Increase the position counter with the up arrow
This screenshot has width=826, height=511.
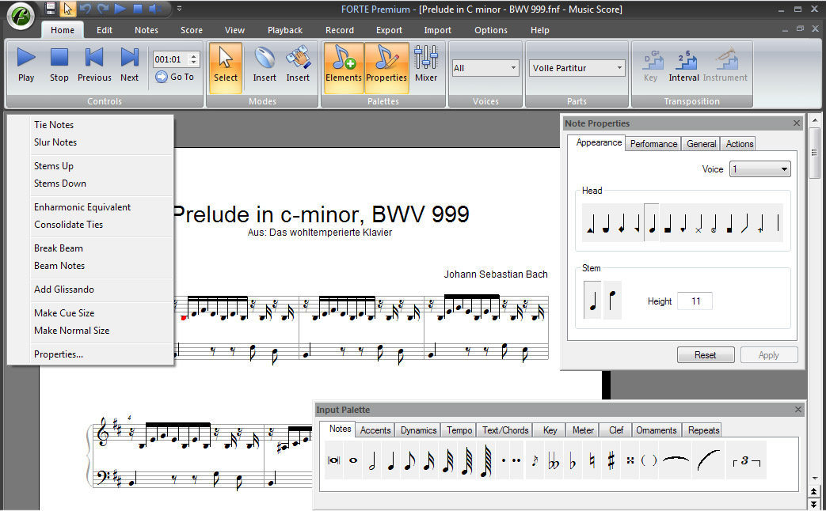[193, 56]
